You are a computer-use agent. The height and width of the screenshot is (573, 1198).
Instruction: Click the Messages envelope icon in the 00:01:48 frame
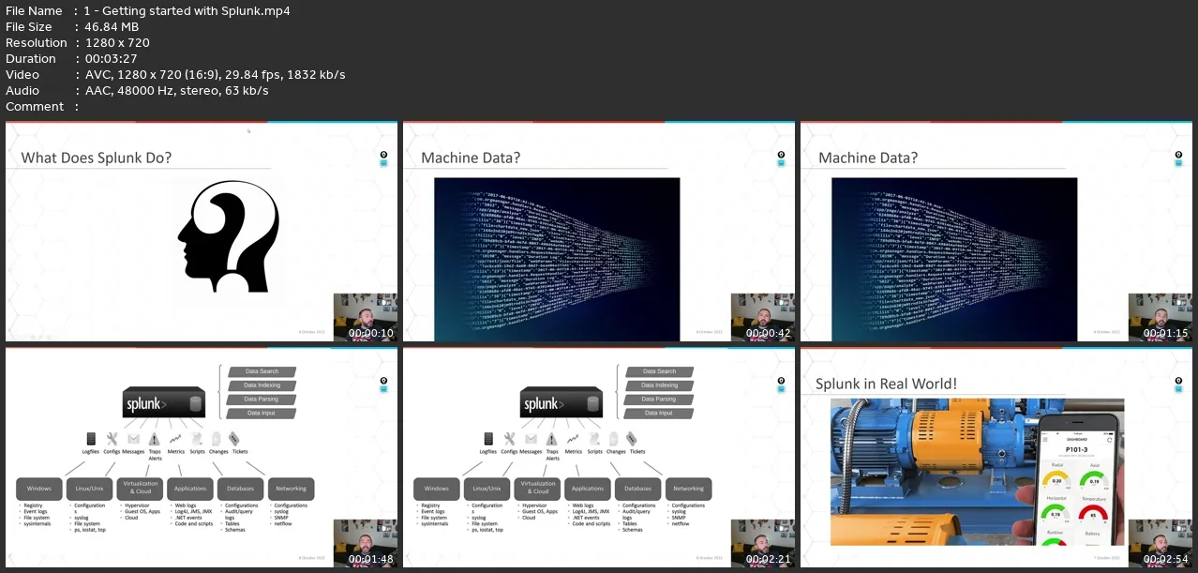[133, 439]
